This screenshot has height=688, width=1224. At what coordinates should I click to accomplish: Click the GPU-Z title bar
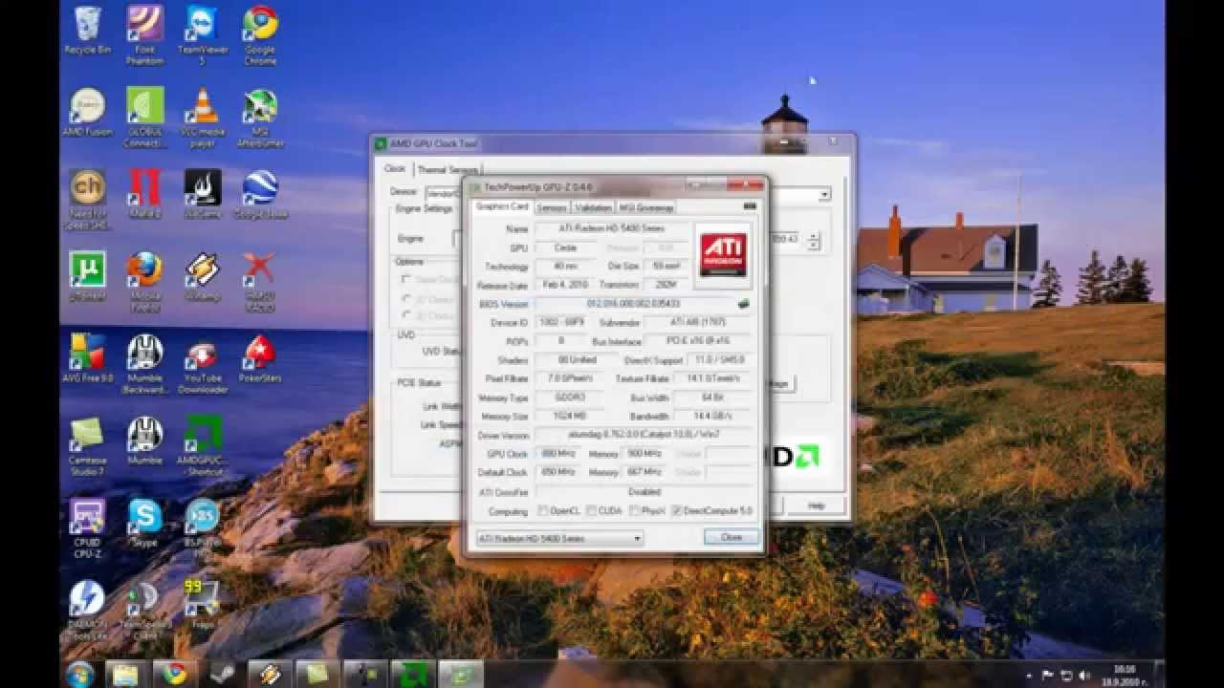click(617, 186)
